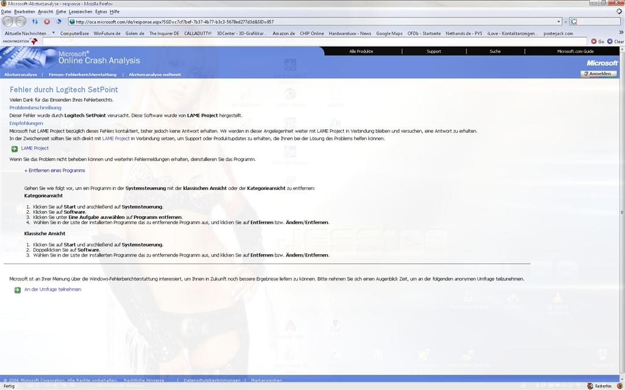Follow the inline LAME Project link in the paragraph
Screen dimensions: 625x390
coord(116,138)
